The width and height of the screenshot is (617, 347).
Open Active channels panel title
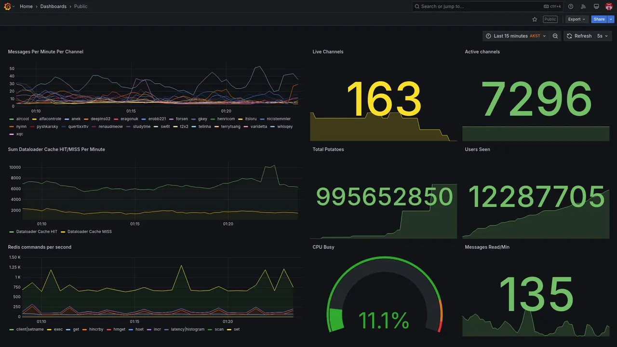pos(482,52)
